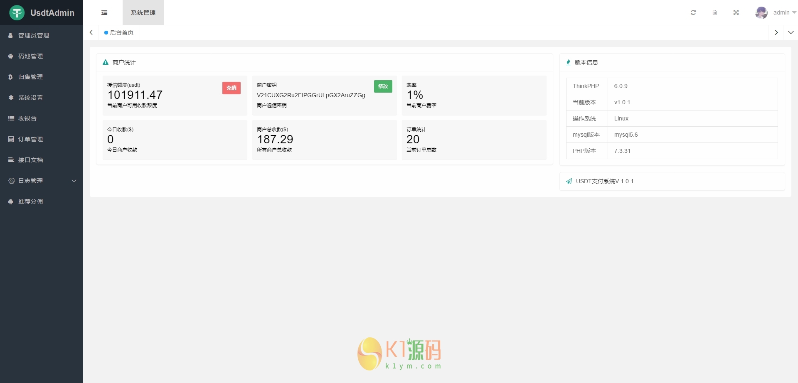
Task: Click the 当前商户可用收款额度 caption
Action: [x=132, y=106]
